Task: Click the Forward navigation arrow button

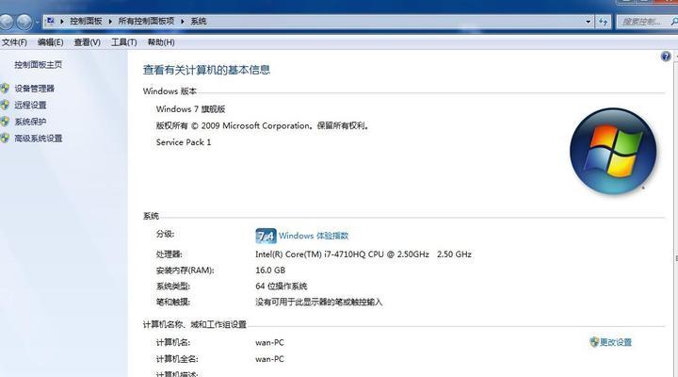Action: pos(24,22)
